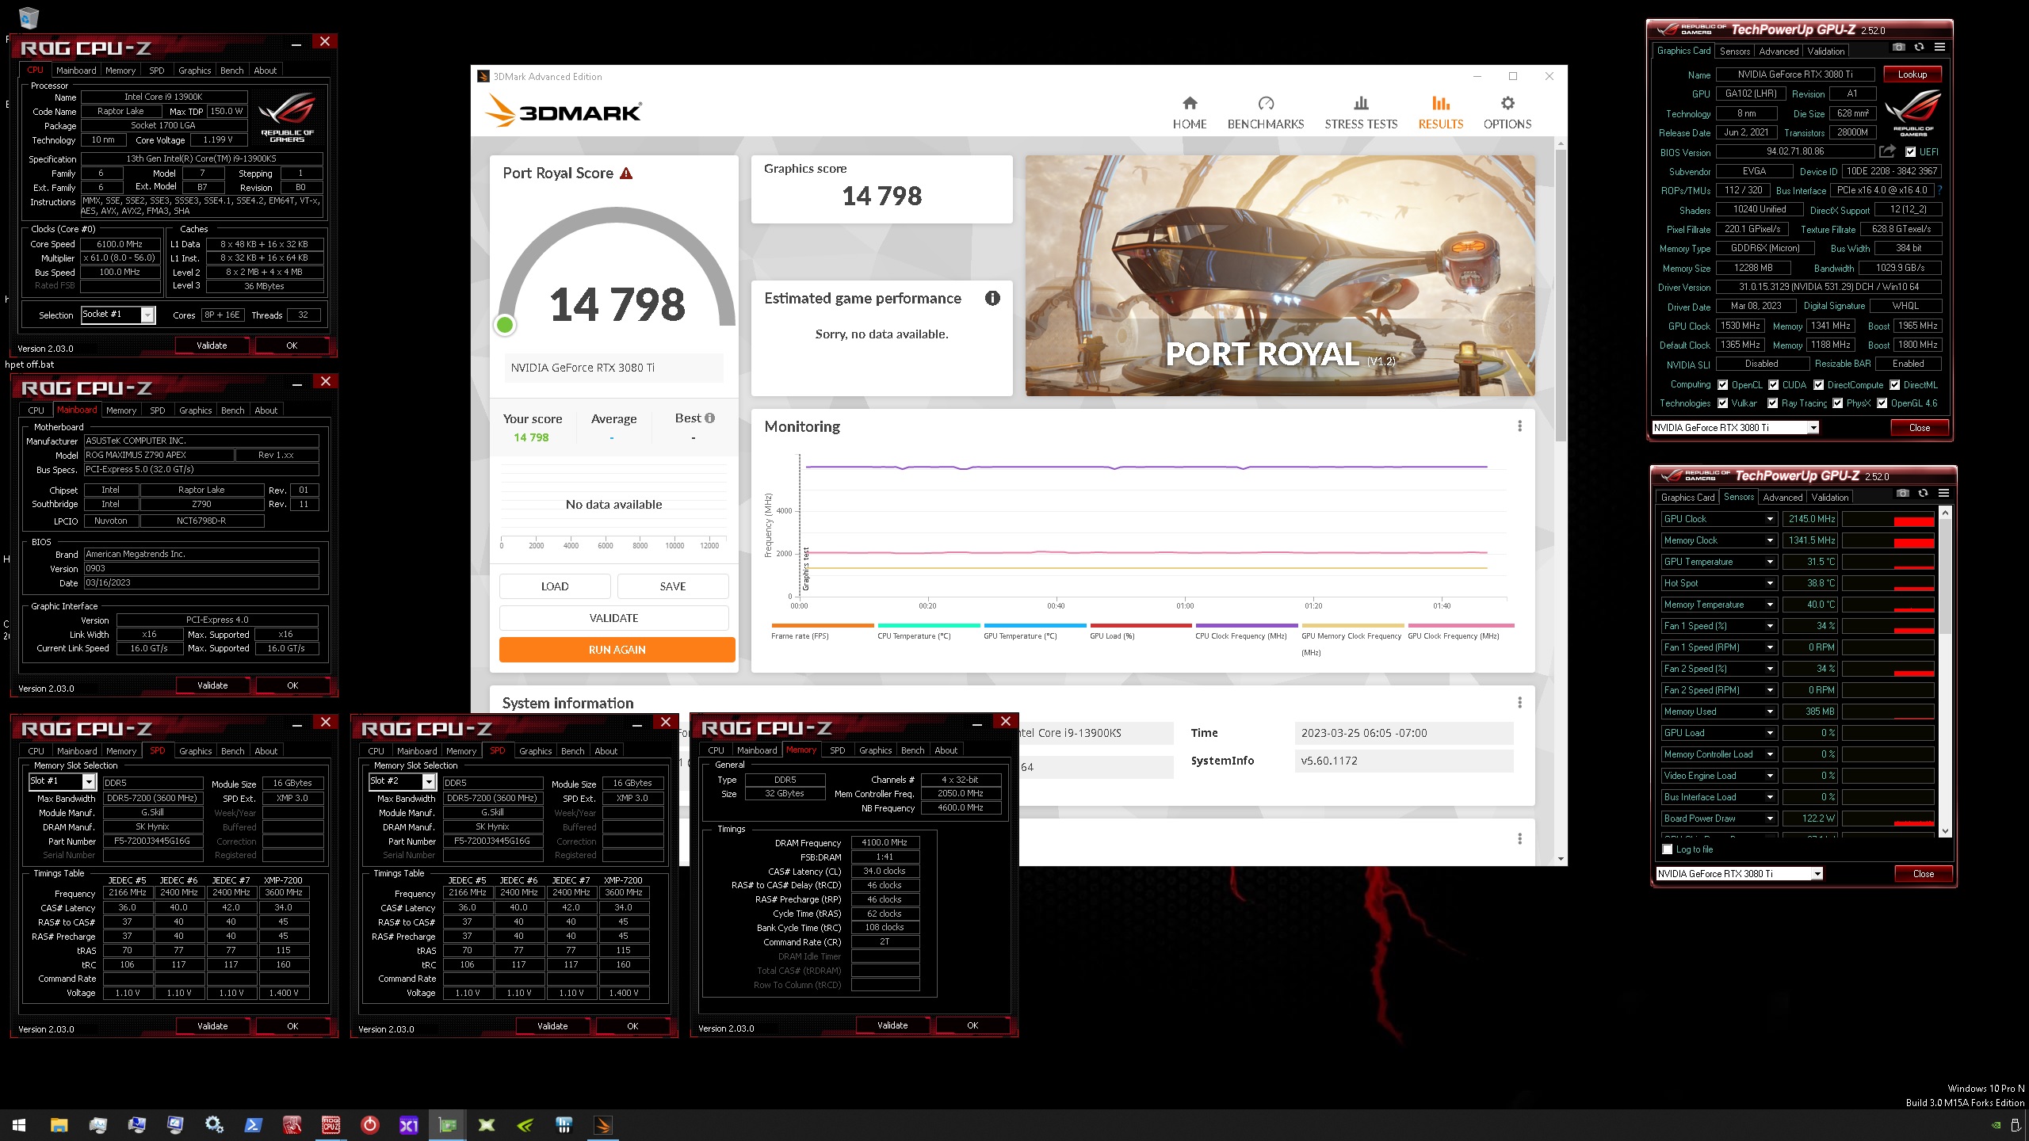
Task: Toggle DirectML checkbox in GPU-Z
Action: tap(1894, 385)
